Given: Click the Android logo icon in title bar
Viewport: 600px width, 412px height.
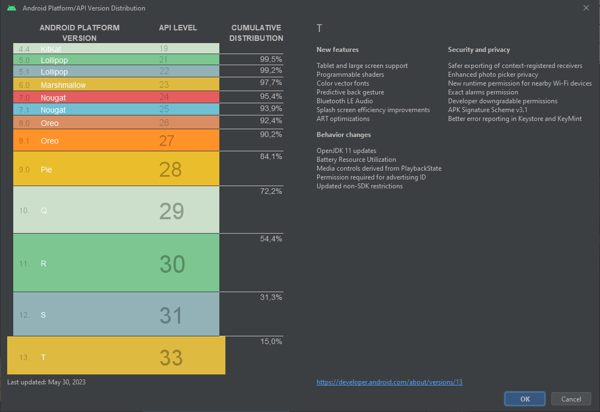Looking at the screenshot, I should 12,8.
